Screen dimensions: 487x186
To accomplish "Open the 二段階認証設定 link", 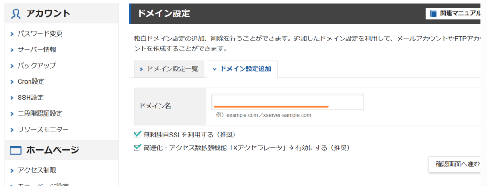I will pos(40,113).
